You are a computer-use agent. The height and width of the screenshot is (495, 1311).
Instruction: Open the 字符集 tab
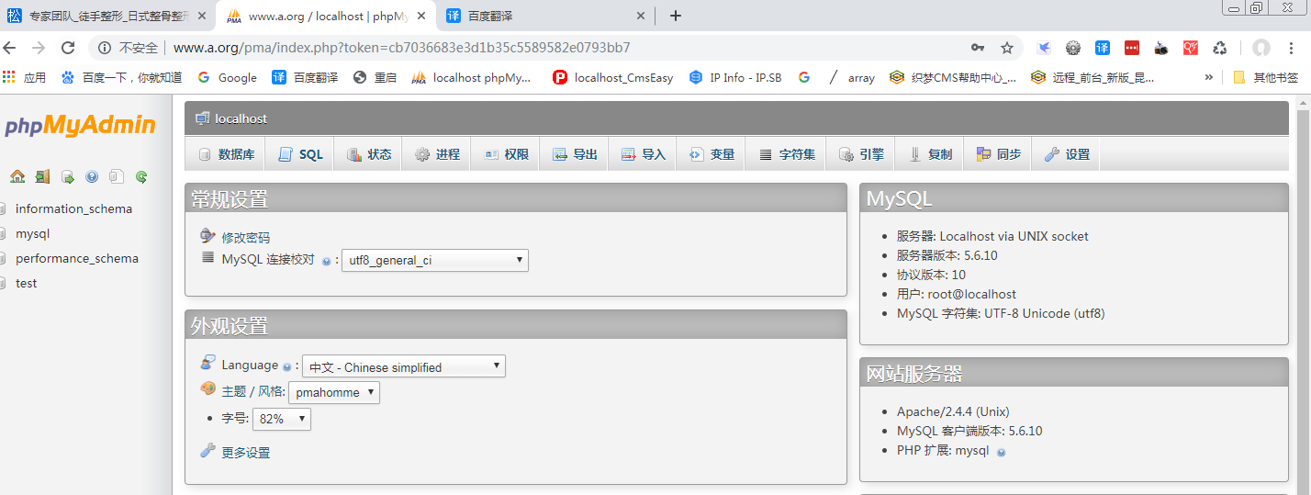click(785, 154)
